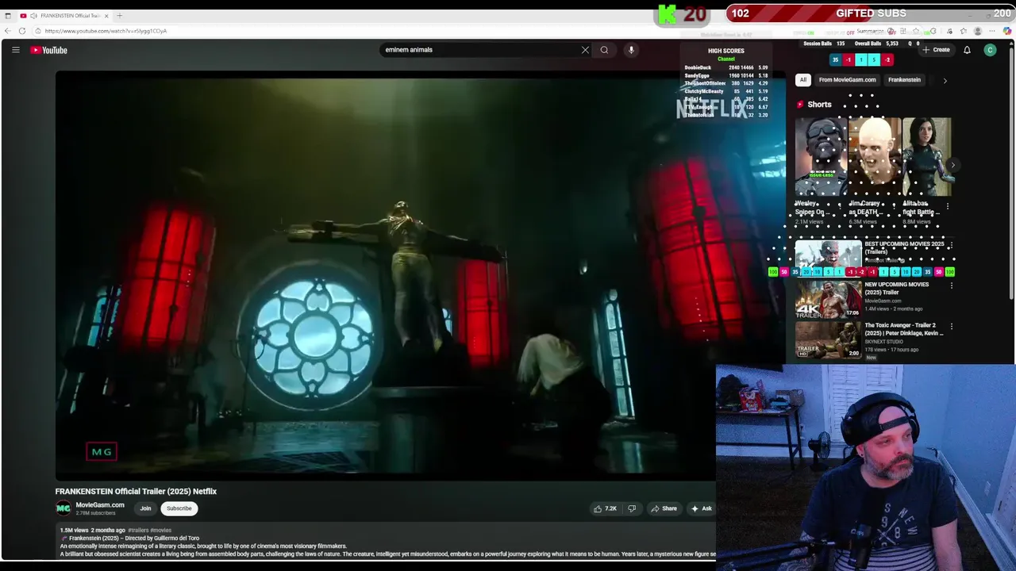Open the favorites star-list icon

(963, 31)
